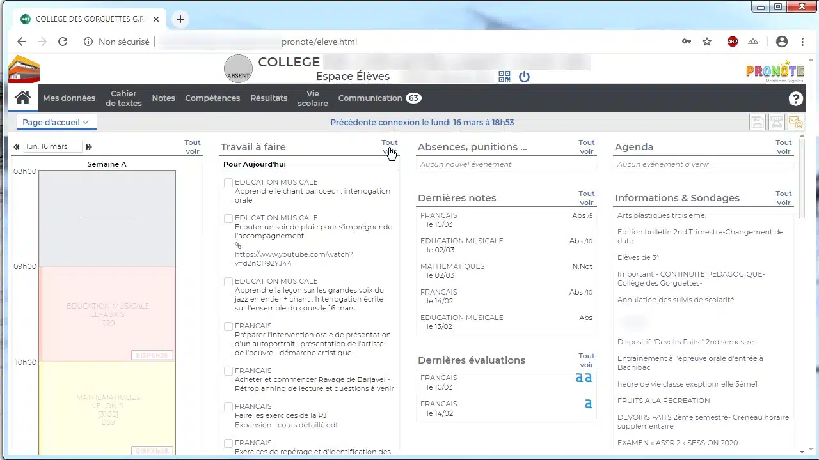Screen dimensions: 819x460
Task: Expand the Page d'accueil dropdown
Action: (55, 122)
